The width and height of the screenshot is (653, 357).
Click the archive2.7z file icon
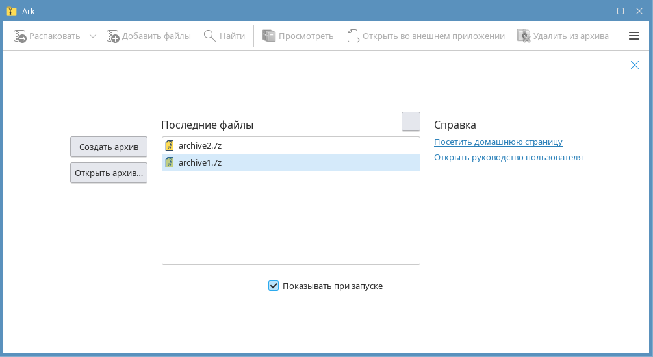coord(170,145)
